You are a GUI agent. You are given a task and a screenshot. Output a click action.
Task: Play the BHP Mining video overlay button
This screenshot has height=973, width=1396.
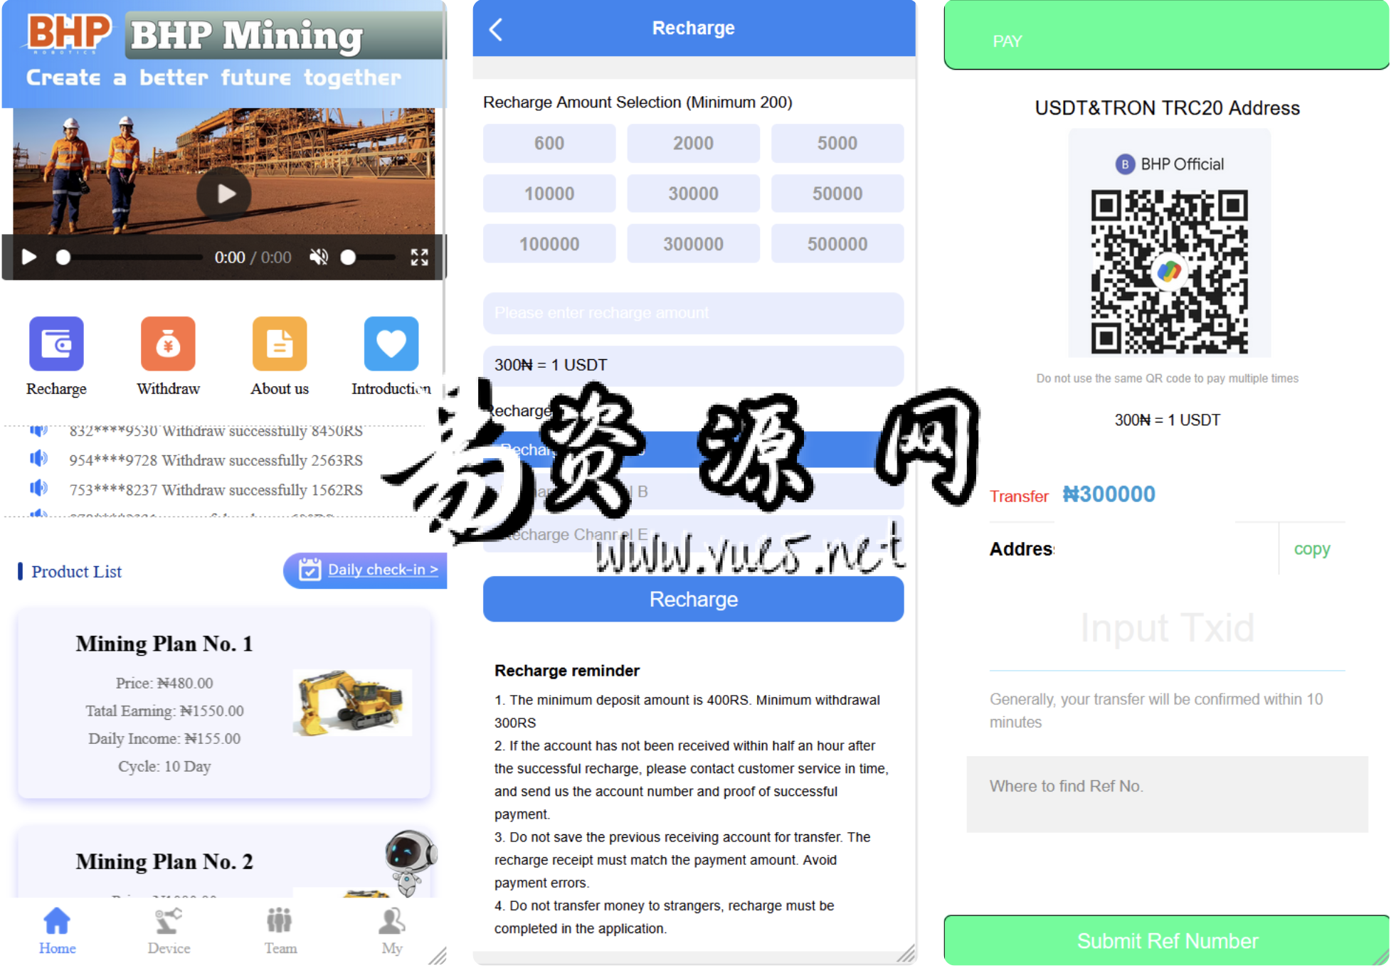tap(224, 193)
